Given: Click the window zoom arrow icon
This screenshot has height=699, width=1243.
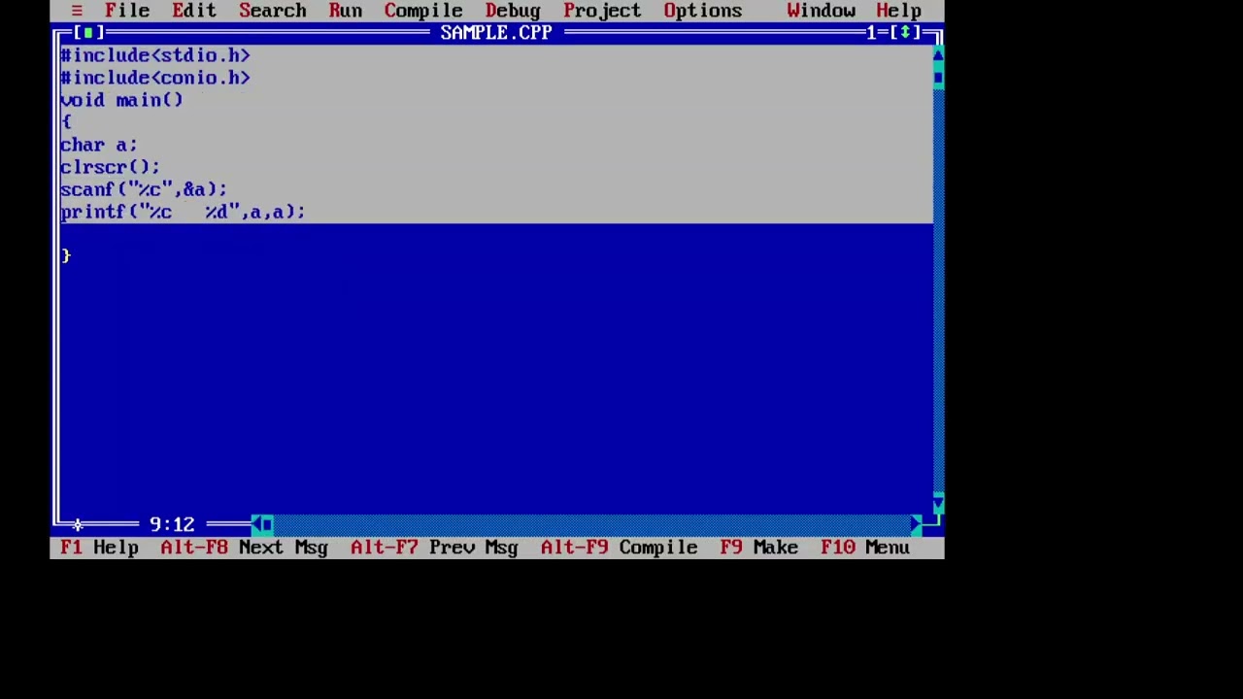Looking at the screenshot, I should (x=905, y=33).
